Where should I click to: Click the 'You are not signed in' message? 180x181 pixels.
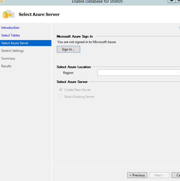pos(87,42)
